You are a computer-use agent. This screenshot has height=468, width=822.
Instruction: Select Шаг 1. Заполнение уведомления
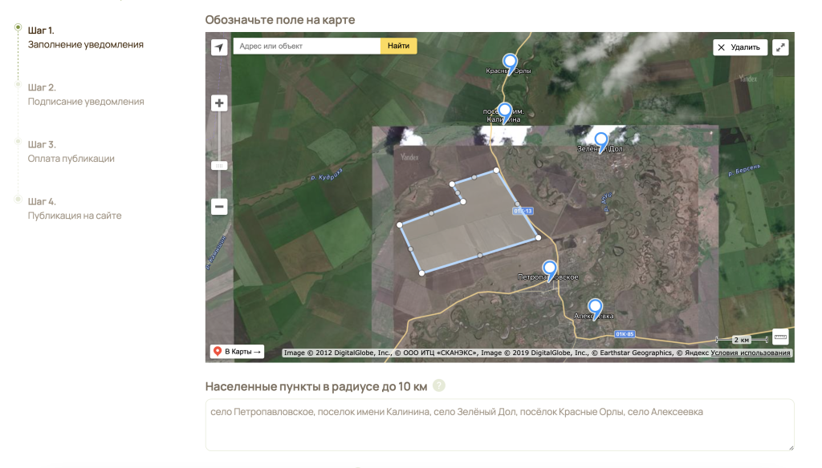(85, 37)
